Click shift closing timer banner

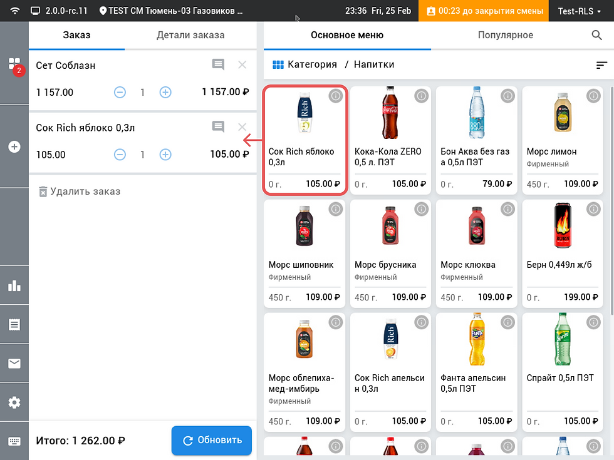coord(484,11)
